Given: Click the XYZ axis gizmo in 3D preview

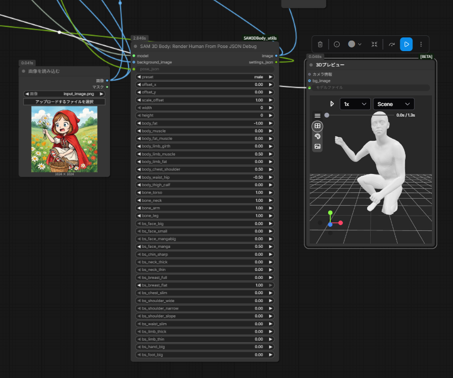Looking at the screenshot, I should coord(330,221).
